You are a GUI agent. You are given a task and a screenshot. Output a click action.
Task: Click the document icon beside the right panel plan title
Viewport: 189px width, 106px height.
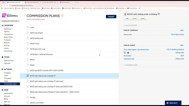(125, 14)
